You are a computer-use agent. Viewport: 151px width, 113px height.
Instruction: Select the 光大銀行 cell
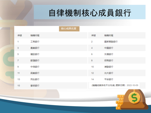(x=109, y=73)
